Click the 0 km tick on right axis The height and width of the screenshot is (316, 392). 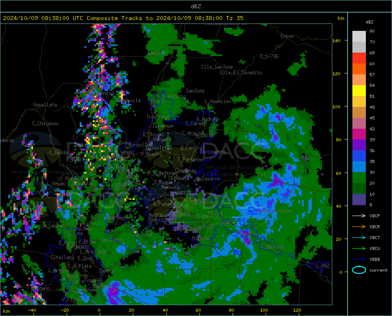coord(341,272)
